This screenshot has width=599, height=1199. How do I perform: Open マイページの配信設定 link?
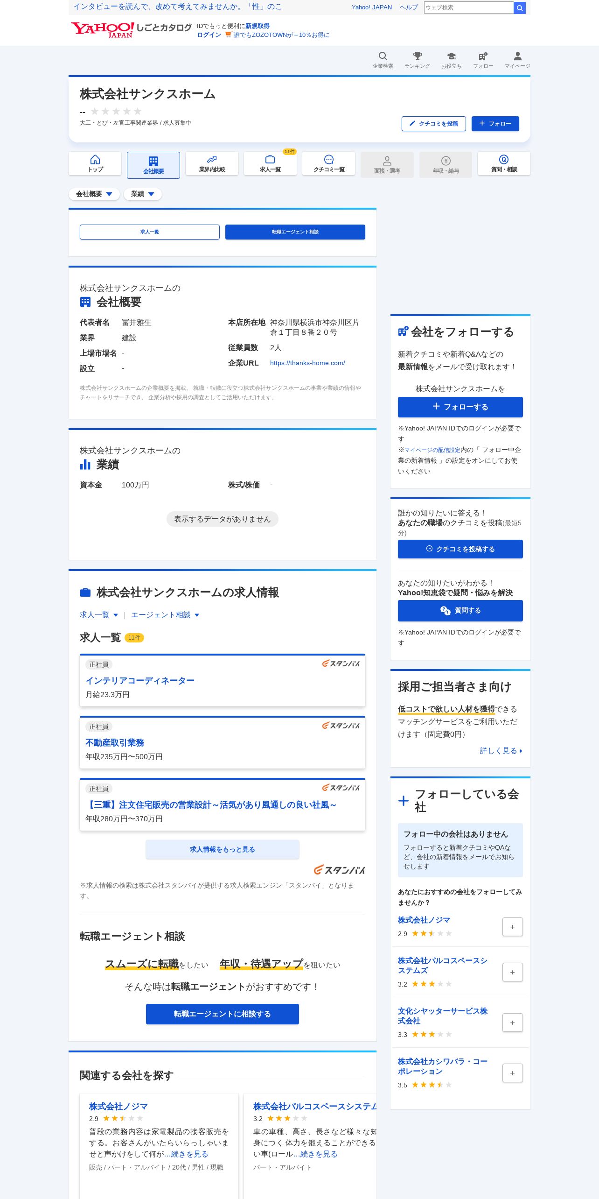(x=432, y=450)
